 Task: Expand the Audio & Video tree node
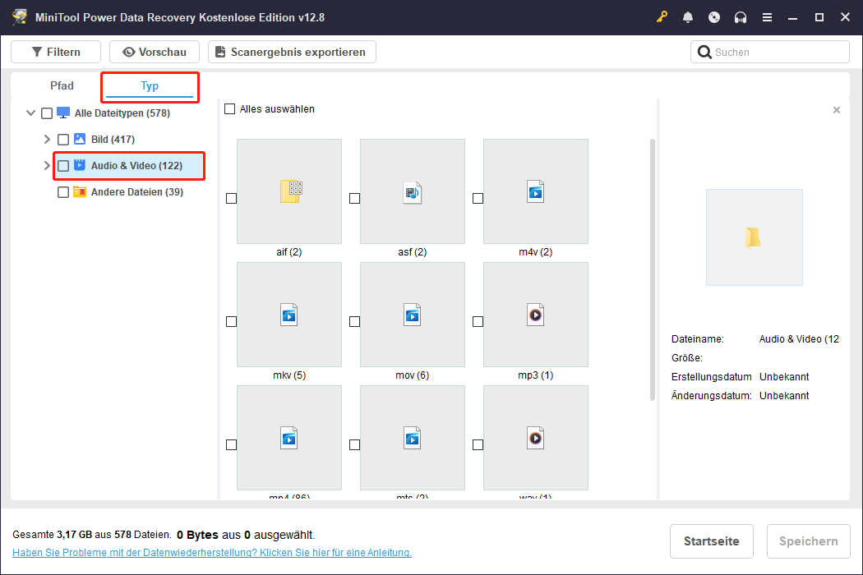click(x=46, y=166)
